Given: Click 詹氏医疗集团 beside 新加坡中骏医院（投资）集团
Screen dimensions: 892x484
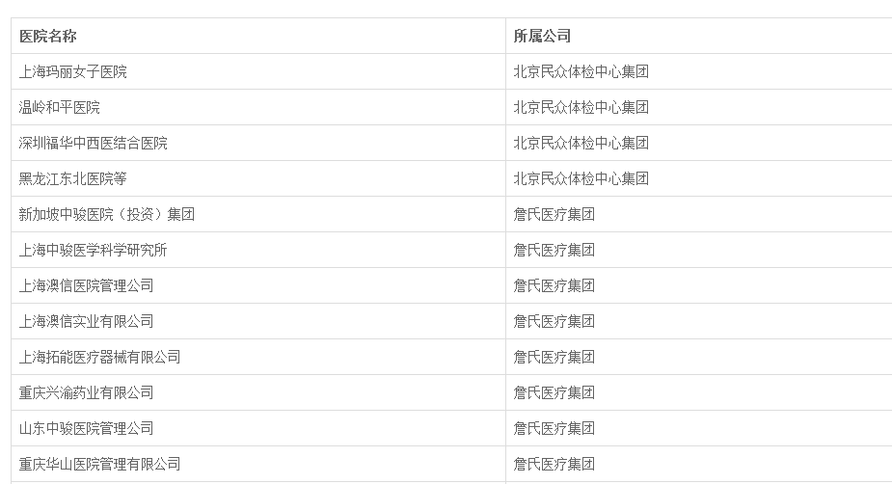Looking at the screenshot, I should 554,214.
